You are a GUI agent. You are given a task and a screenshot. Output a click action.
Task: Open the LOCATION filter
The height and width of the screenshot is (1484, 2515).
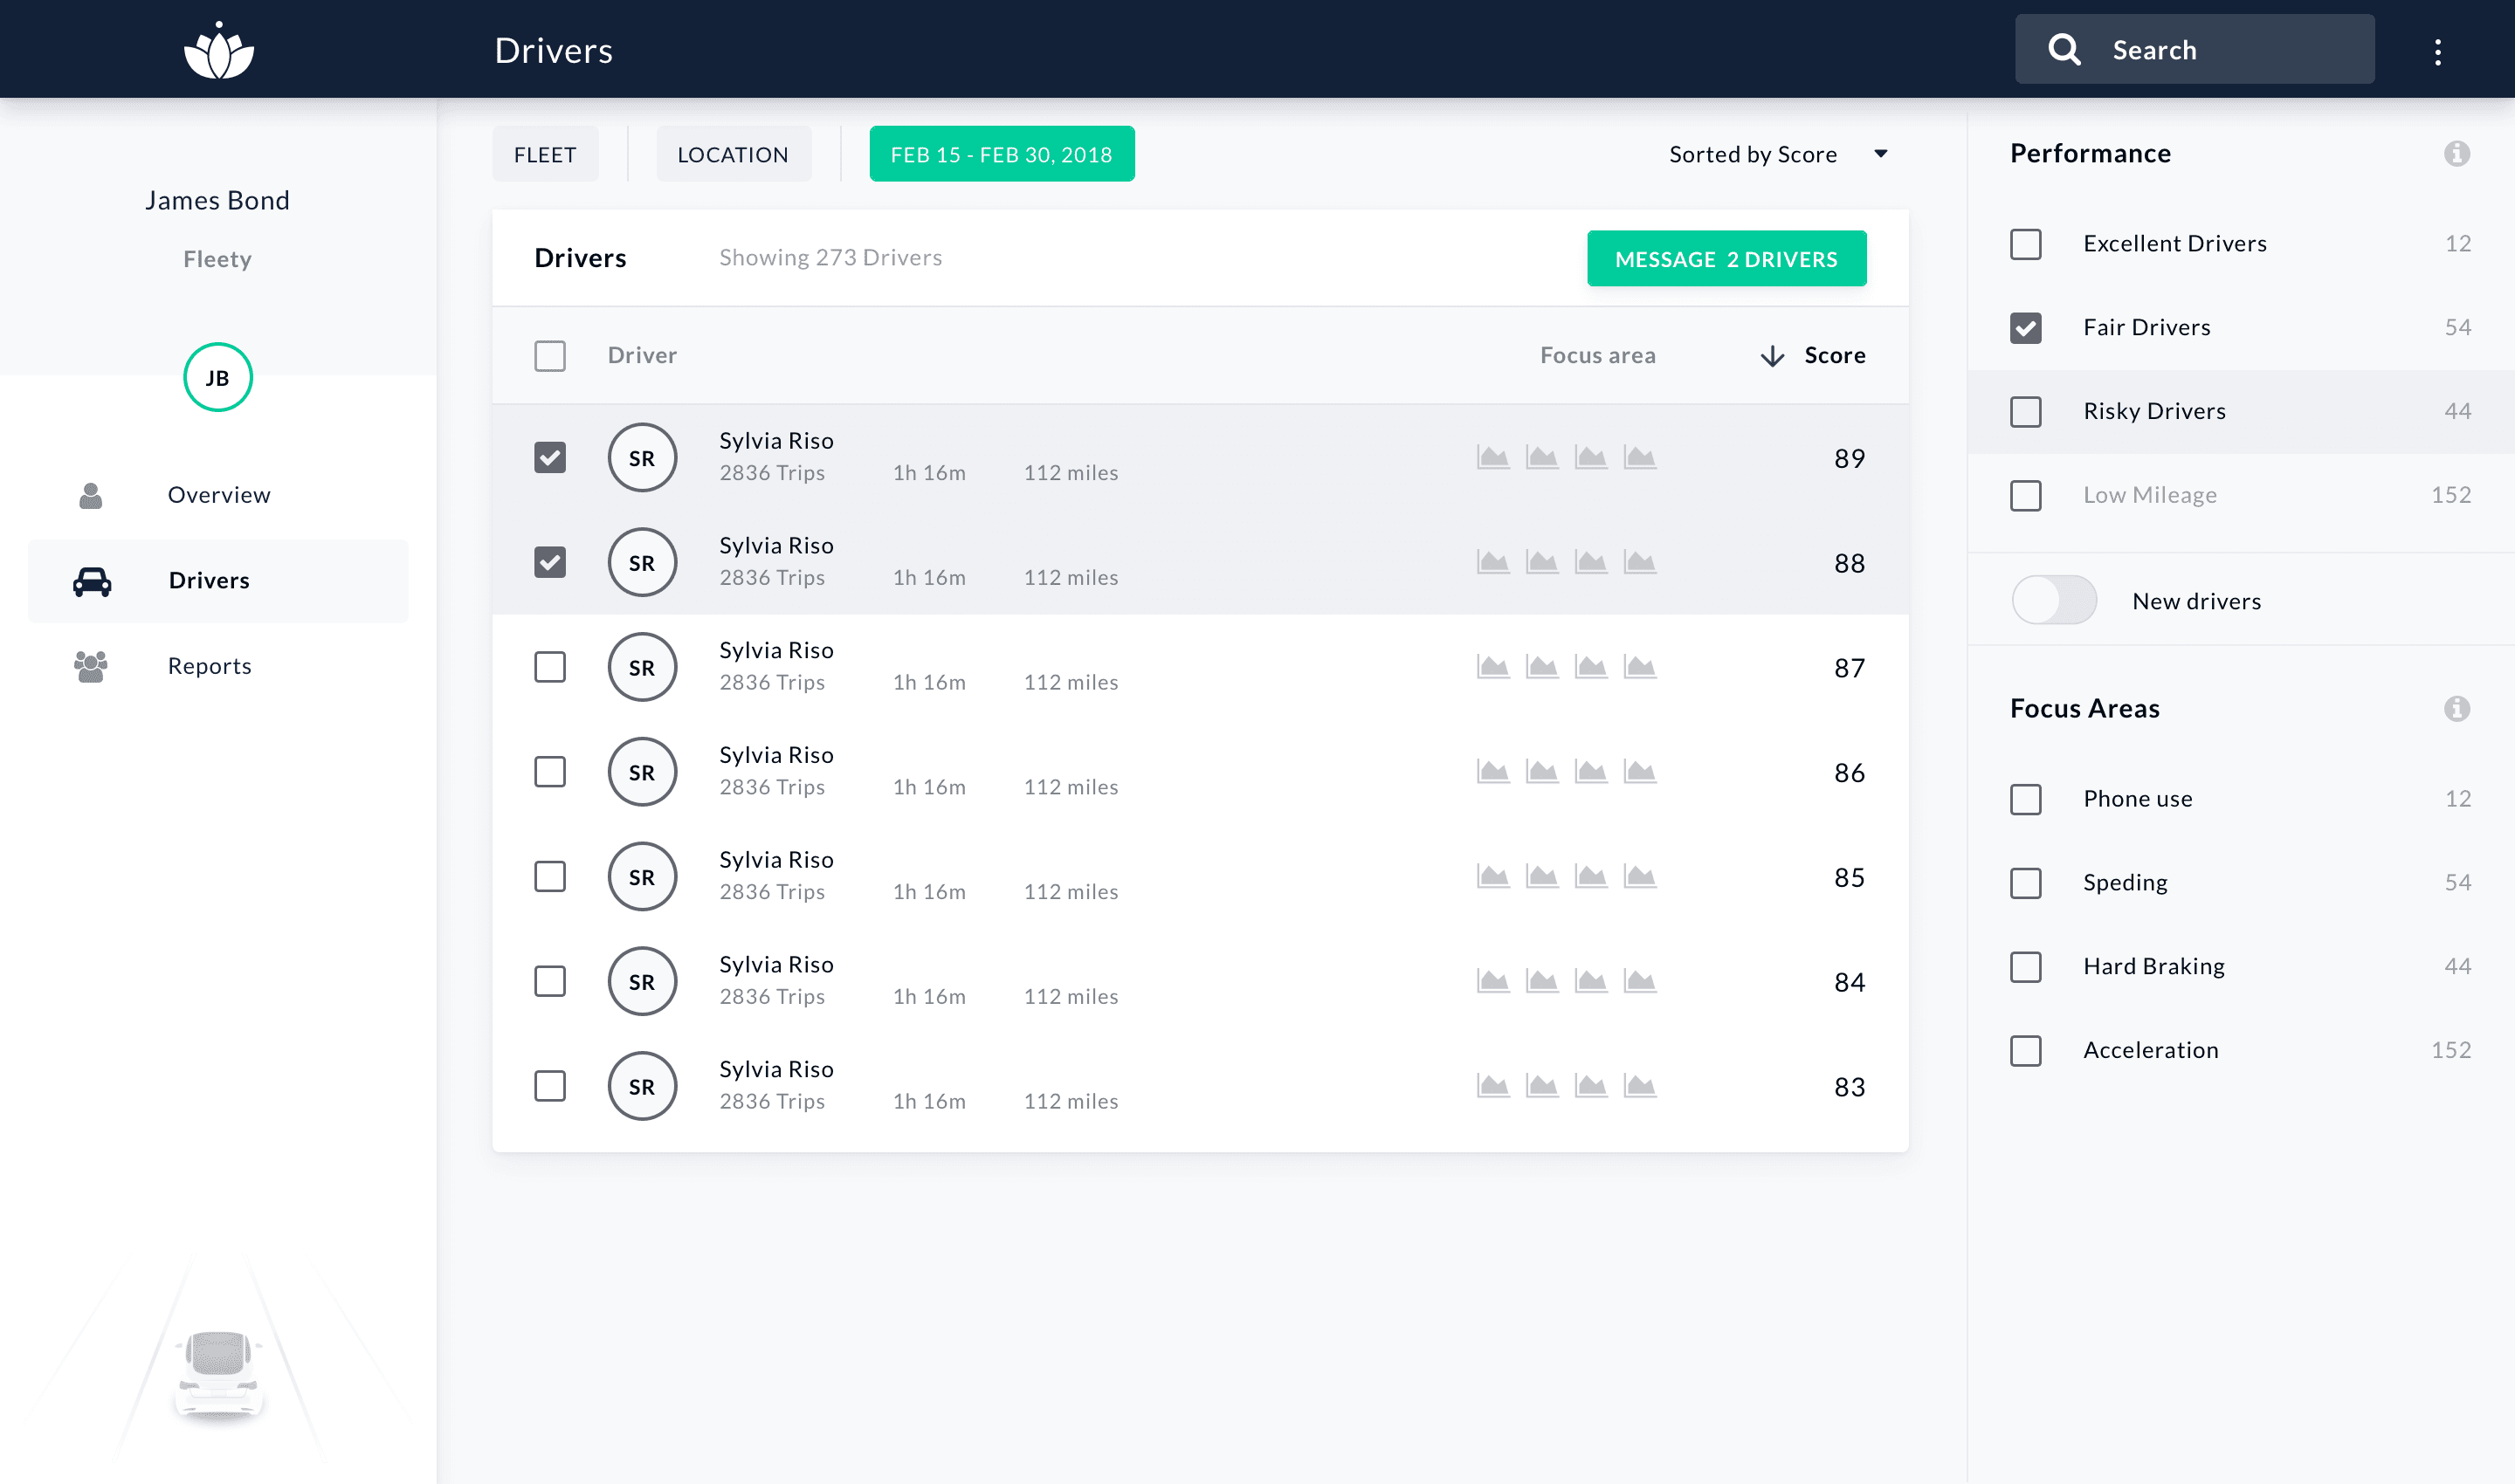click(733, 154)
